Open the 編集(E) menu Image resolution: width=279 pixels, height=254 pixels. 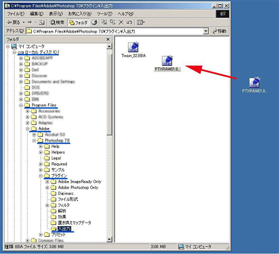(x=37, y=14)
